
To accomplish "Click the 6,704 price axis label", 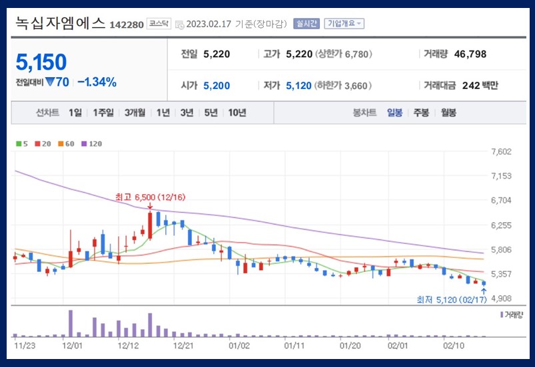I will [x=501, y=200].
